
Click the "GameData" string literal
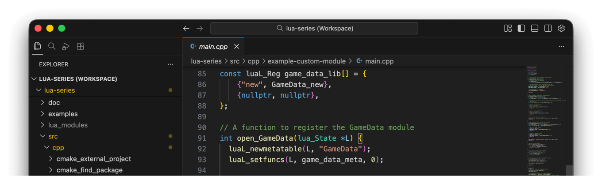click(340, 149)
